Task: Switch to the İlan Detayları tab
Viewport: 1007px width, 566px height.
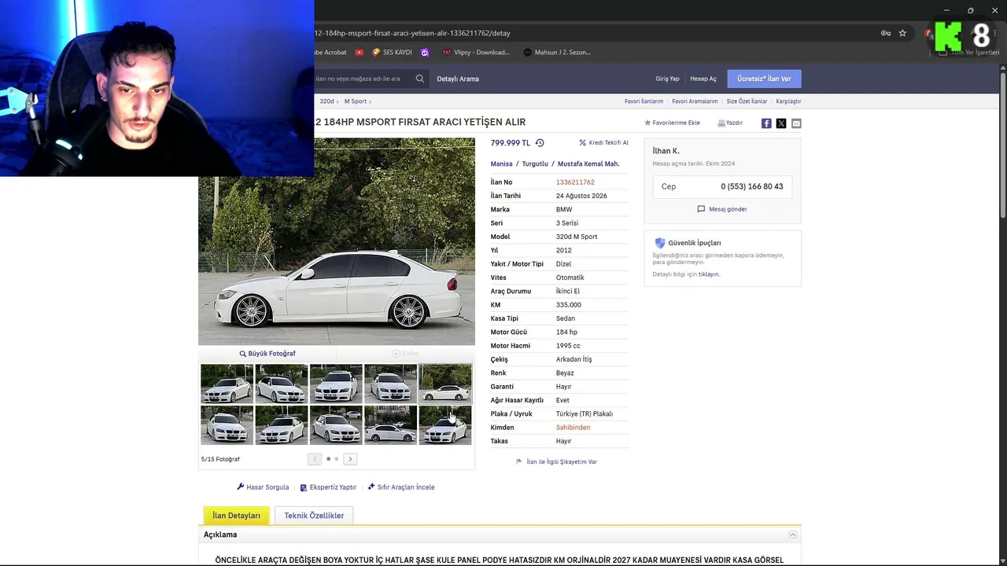Action: coord(236,516)
